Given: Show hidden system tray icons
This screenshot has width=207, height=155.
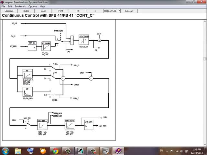Looking at the screenshot, I should [167, 151].
